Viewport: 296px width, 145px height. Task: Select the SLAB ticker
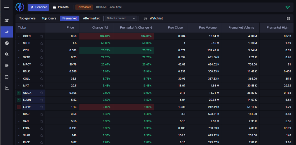(x=27, y=135)
